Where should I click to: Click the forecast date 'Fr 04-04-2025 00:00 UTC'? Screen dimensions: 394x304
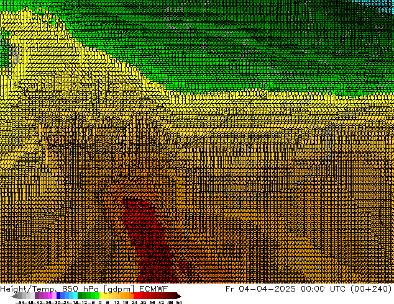pos(285,289)
